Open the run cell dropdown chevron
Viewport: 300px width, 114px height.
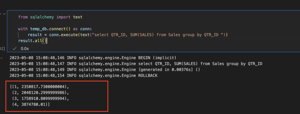(4, 14)
